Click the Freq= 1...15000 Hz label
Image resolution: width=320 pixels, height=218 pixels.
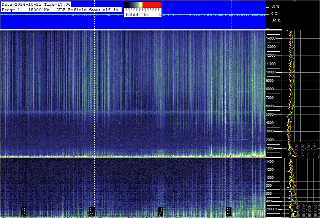(x=25, y=10)
